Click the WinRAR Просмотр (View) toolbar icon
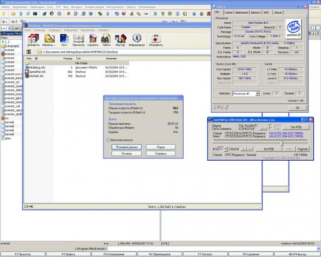 [79, 38]
